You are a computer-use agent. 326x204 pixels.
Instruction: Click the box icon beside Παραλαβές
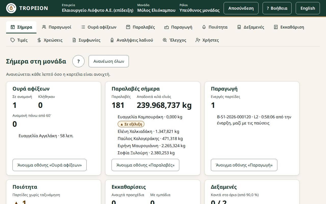click(128, 27)
